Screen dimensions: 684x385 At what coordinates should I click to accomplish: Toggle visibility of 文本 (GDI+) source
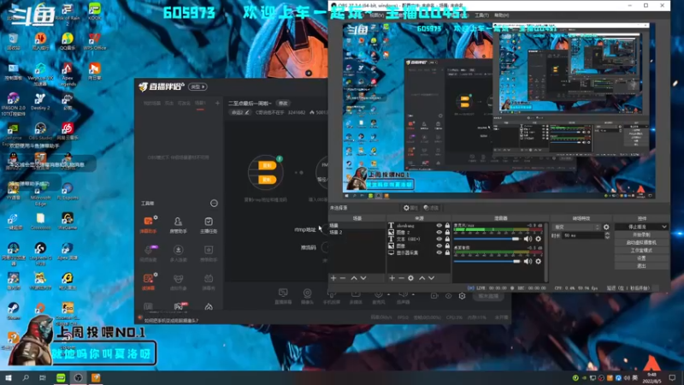pos(439,240)
